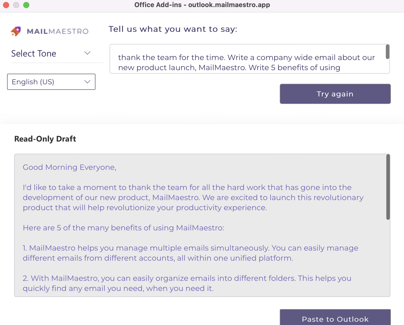Click the yellow minimize button of the window

(16, 5)
